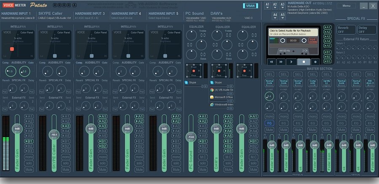
Task: Click the cassette Stop button
Action: pyautogui.click(x=304, y=61)
